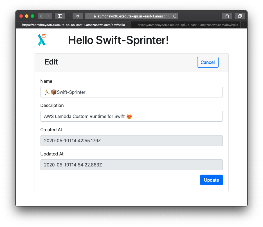
Task: Cancel the edit form
Action: pos(208,62)
